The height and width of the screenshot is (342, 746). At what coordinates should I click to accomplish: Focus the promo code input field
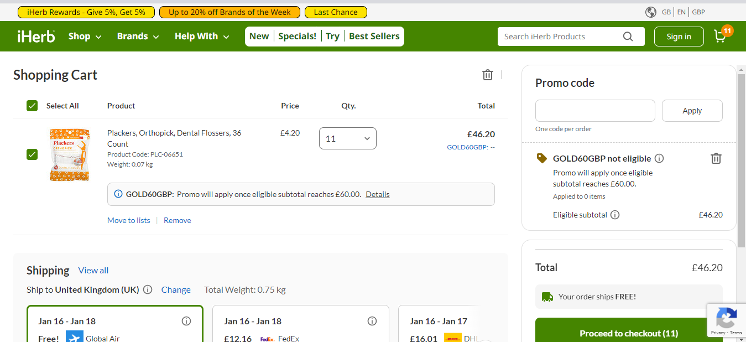tap(595, 111)
